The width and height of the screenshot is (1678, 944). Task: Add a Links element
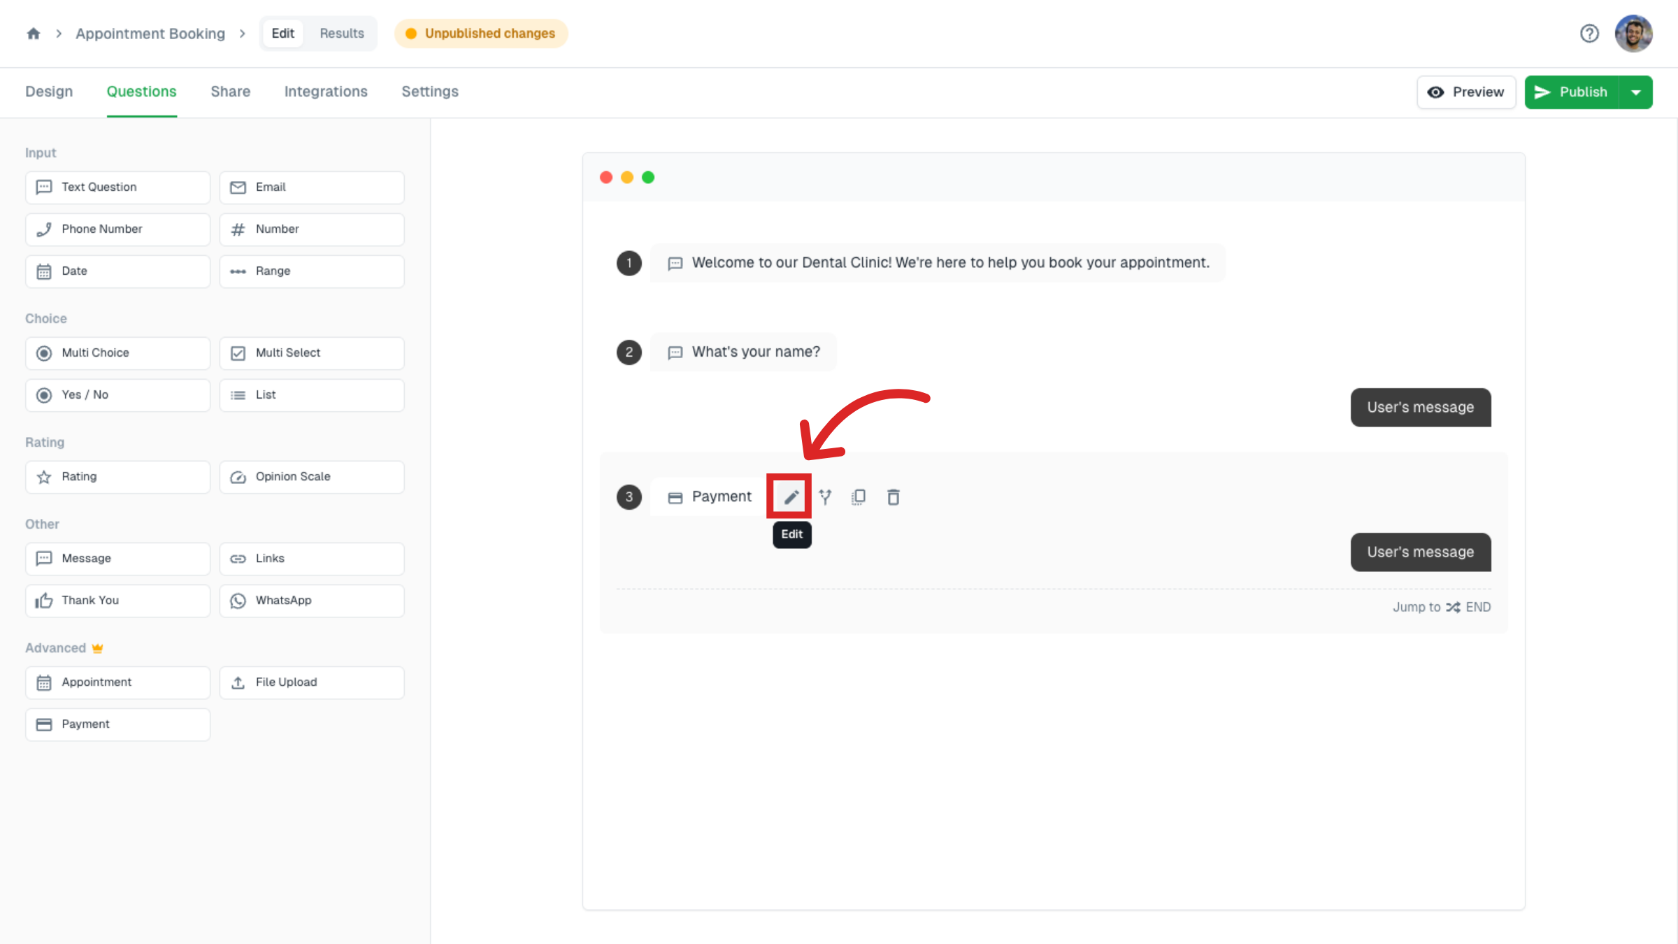pyautogui.click(x=312, y=559)
